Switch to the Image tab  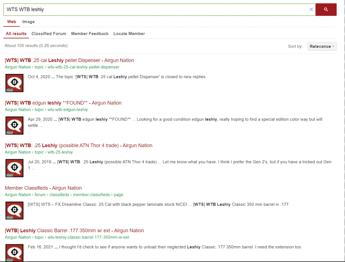coord(28,22)
